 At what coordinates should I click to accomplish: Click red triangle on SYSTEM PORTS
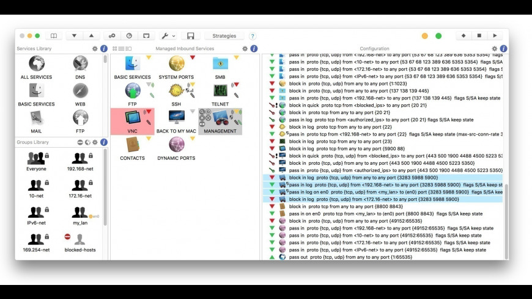(193, 57)
